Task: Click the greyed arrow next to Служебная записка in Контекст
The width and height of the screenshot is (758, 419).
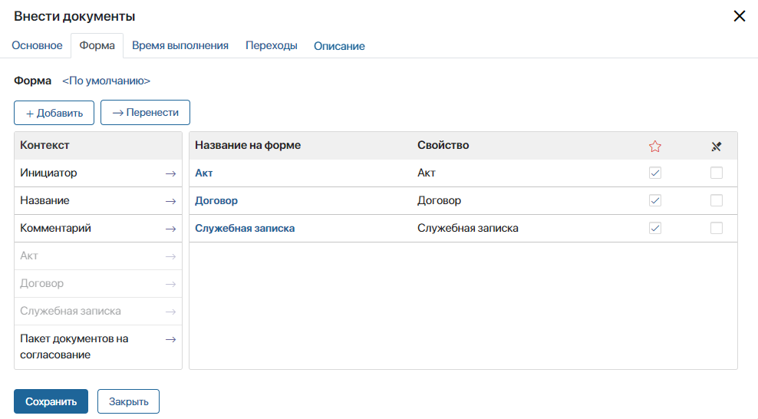Action: click(170, 312)
